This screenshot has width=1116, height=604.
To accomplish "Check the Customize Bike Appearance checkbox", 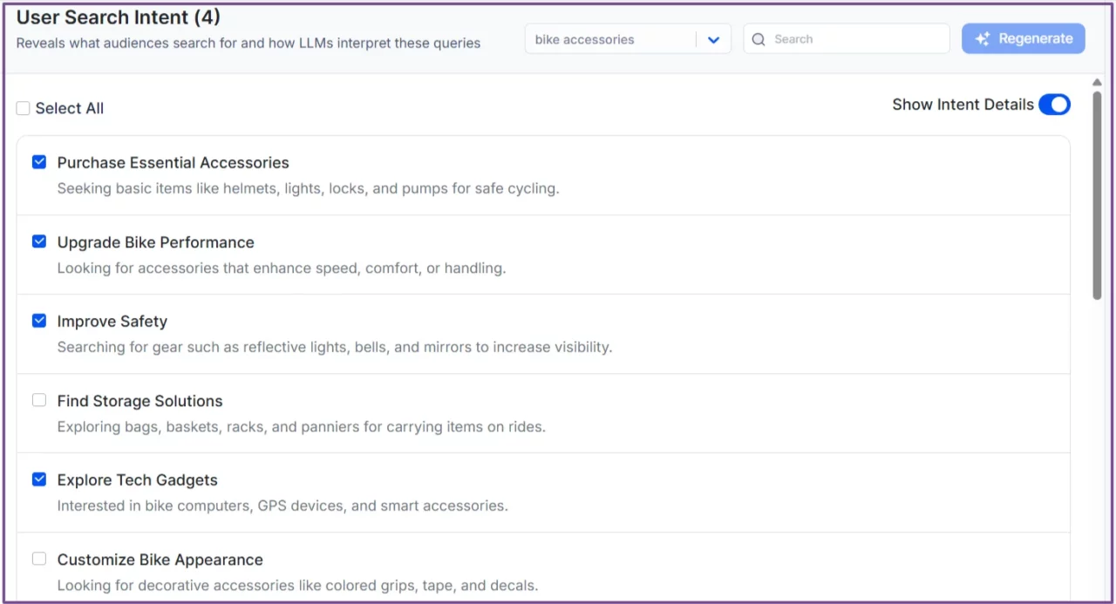I will coord(38,558).
